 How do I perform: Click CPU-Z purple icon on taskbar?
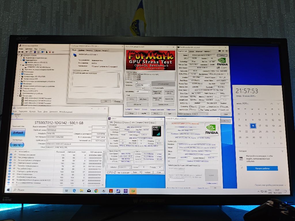[126, 191]
